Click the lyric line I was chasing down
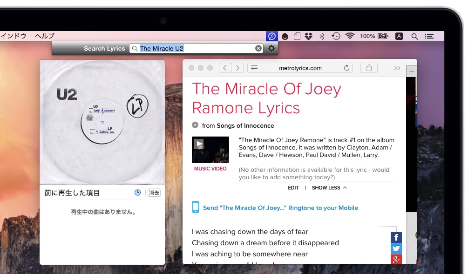The height and width of the screenshot is (274, 475). [250, 232]
